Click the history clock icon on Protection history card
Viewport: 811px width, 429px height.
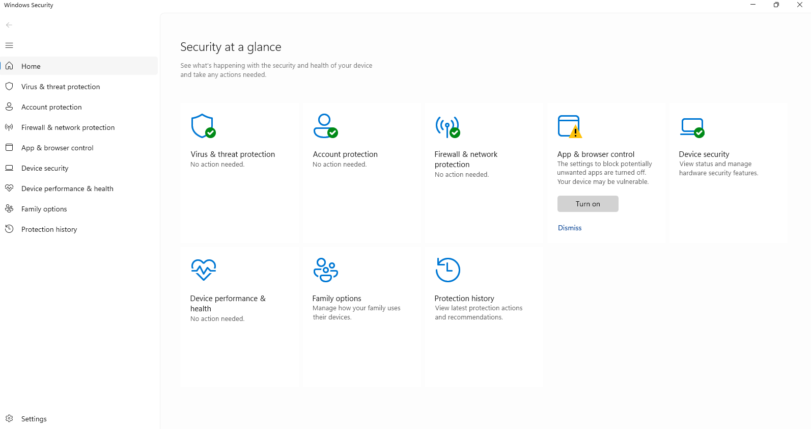tap(448, 270)
